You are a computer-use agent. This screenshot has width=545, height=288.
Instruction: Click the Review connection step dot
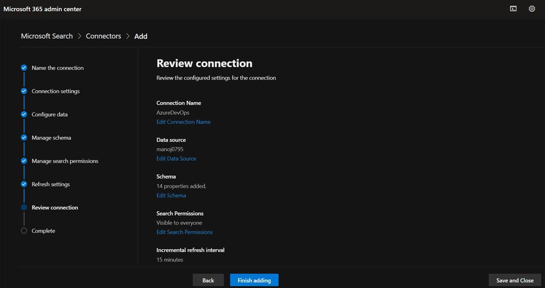(23, 207)
